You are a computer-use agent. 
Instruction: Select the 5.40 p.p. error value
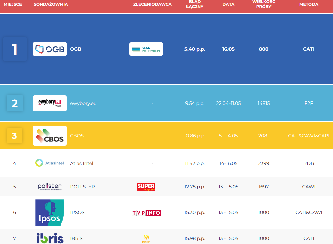[195, 49]
